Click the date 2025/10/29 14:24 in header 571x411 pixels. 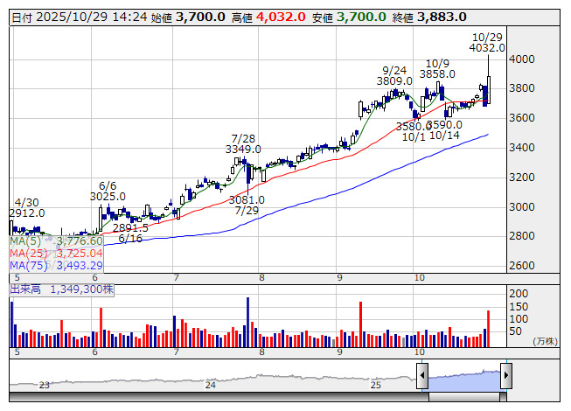coord(92,17)
